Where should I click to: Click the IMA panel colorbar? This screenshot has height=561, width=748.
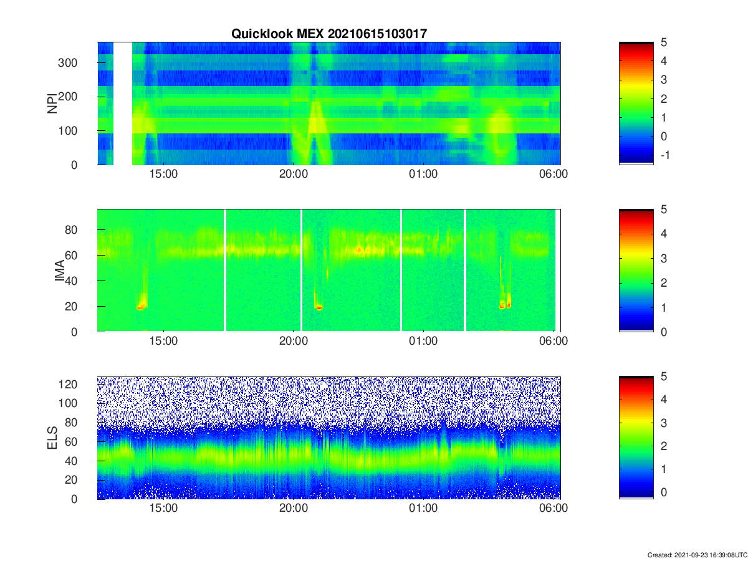[636, 271]
